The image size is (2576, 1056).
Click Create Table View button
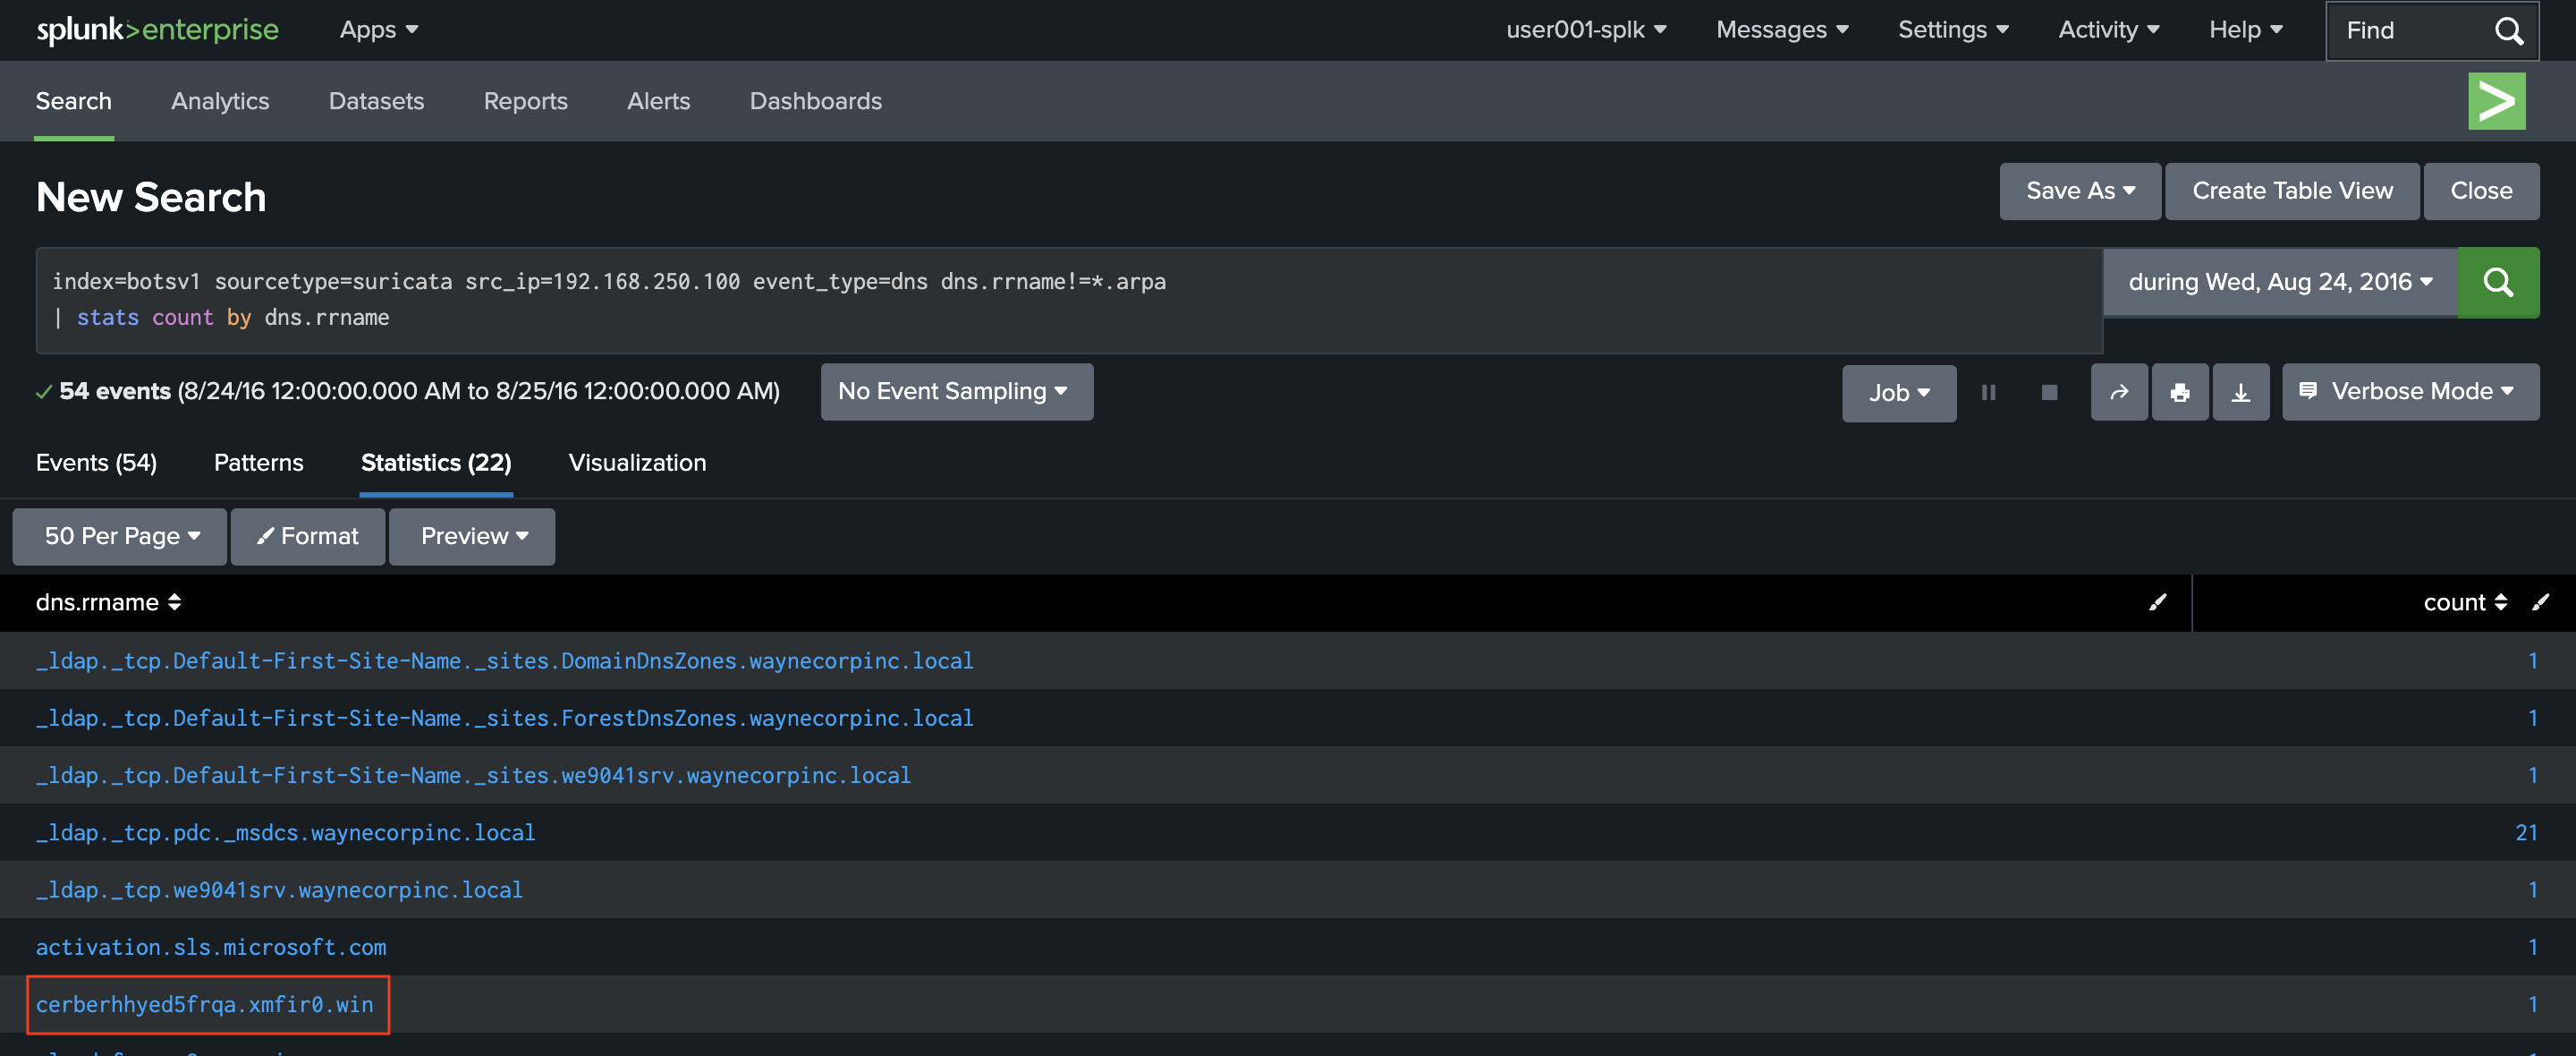(x=2292, y=192)
